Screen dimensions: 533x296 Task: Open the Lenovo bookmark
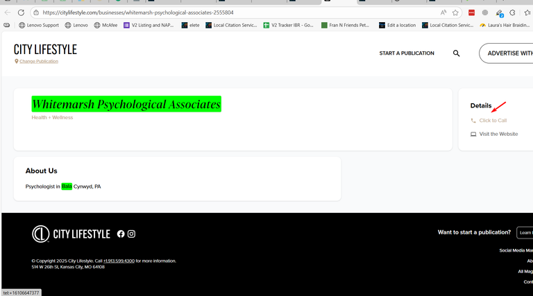click(76, 25)
